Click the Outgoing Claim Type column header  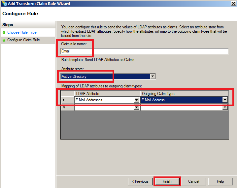tap(185, 94)
